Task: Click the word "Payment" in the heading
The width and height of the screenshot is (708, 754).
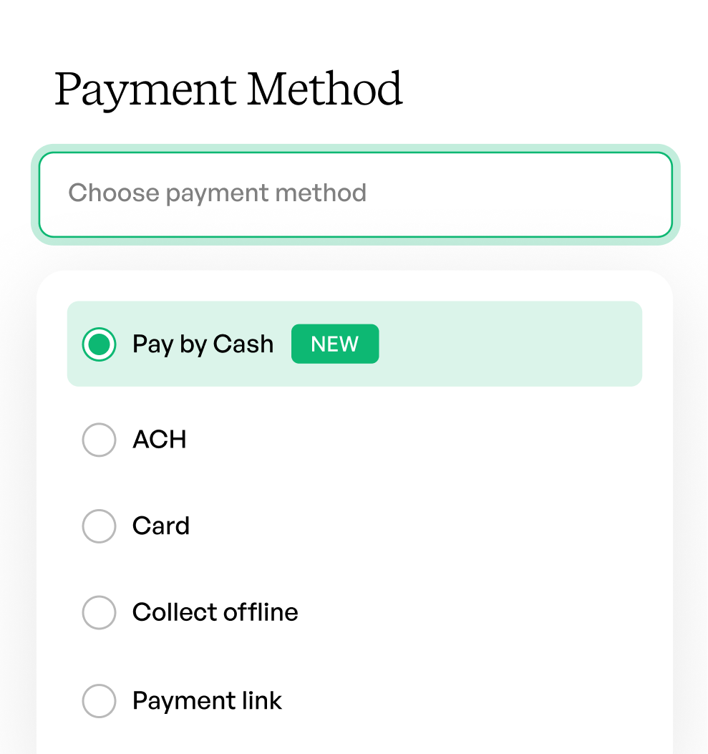Action: tap(145, 90)
